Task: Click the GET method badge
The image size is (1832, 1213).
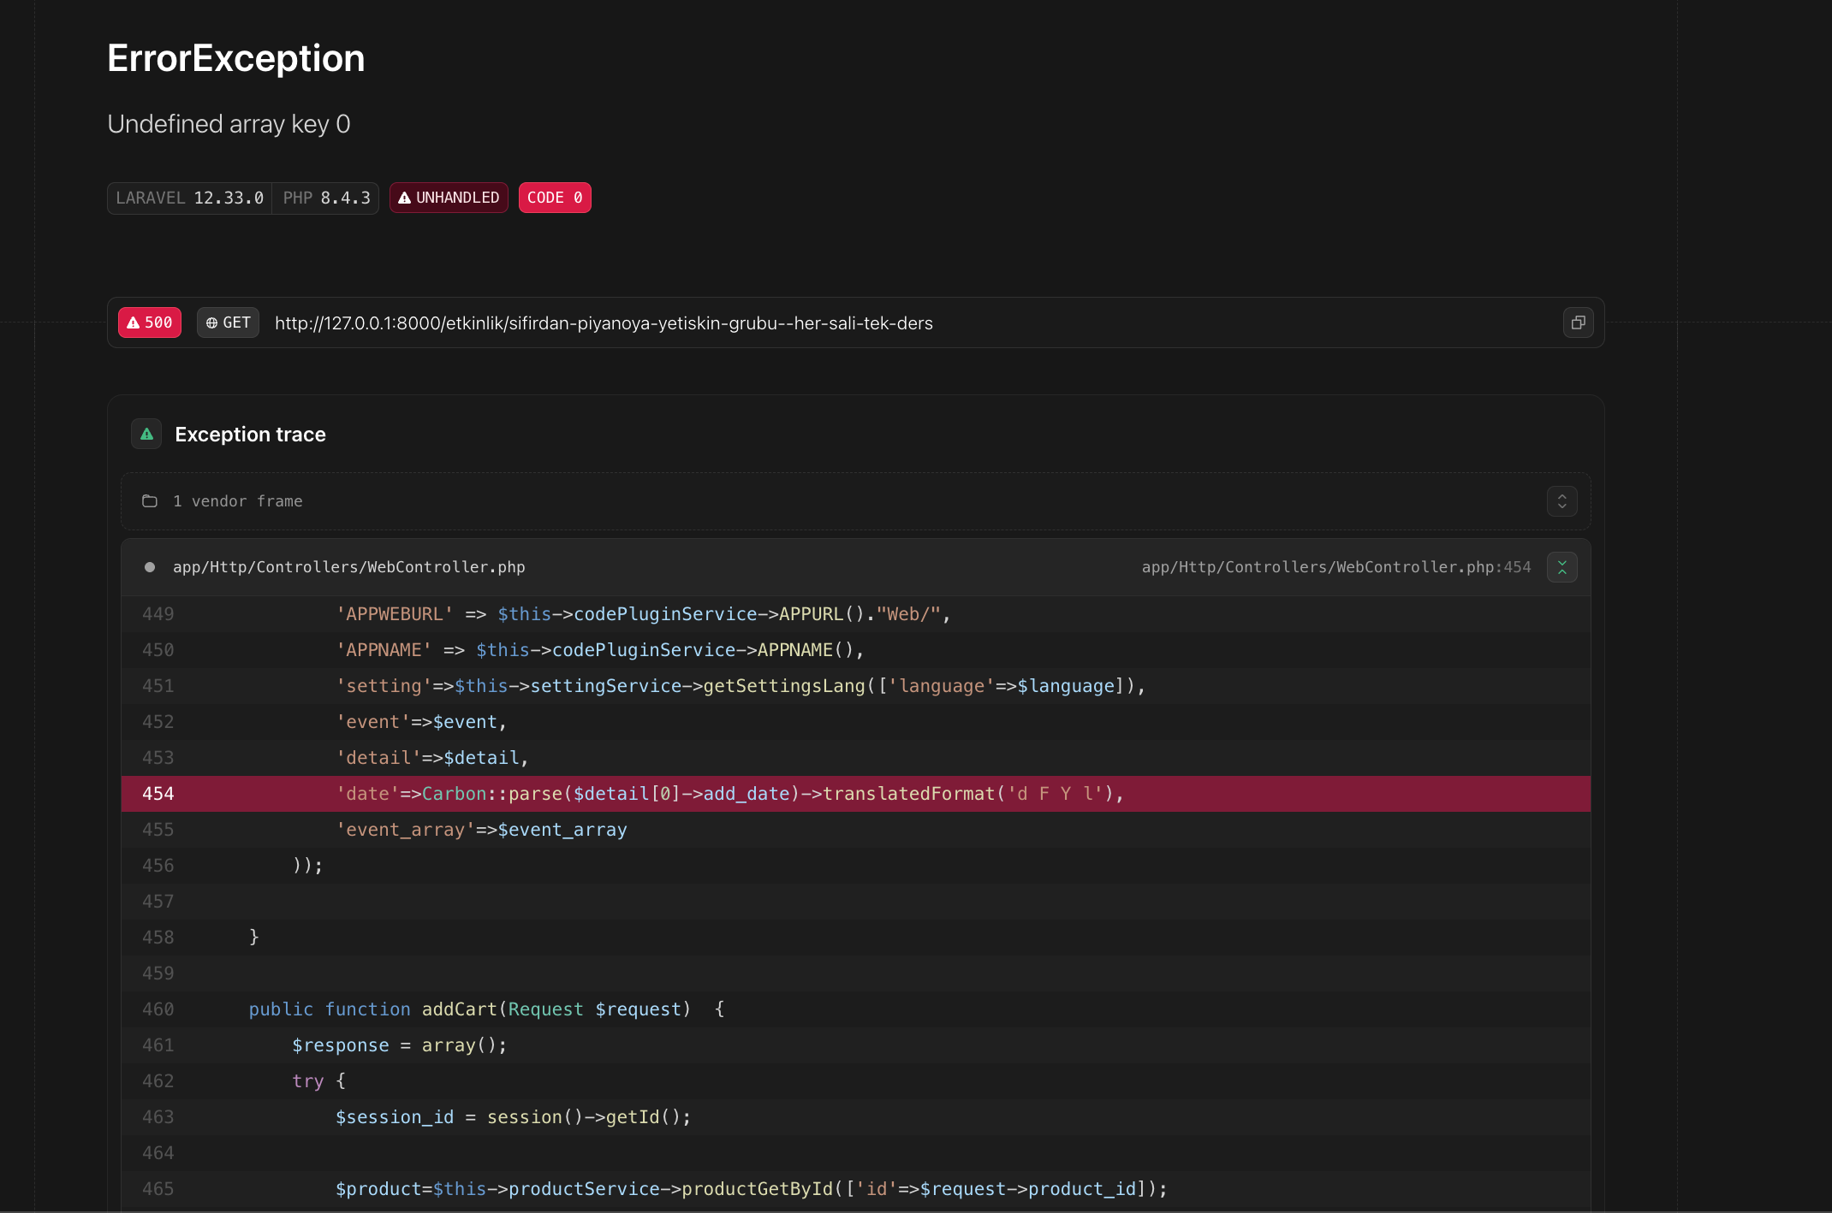Action: pyautogui.click(x=228, y=322)
